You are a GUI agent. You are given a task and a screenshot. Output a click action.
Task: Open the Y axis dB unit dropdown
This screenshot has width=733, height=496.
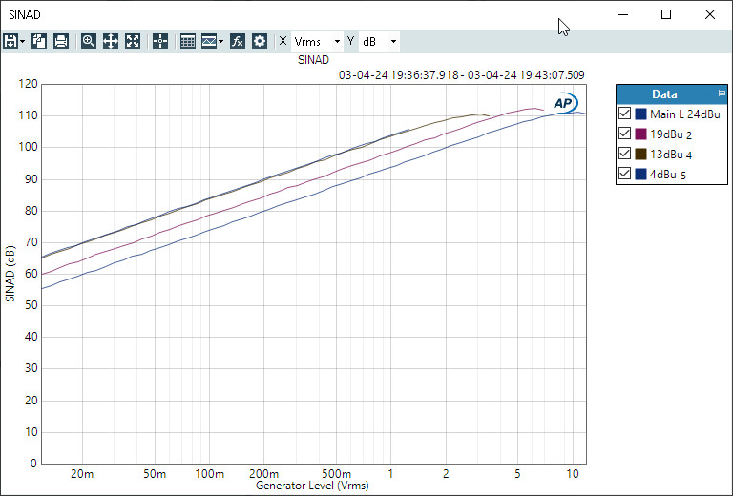tap(379, 42)
